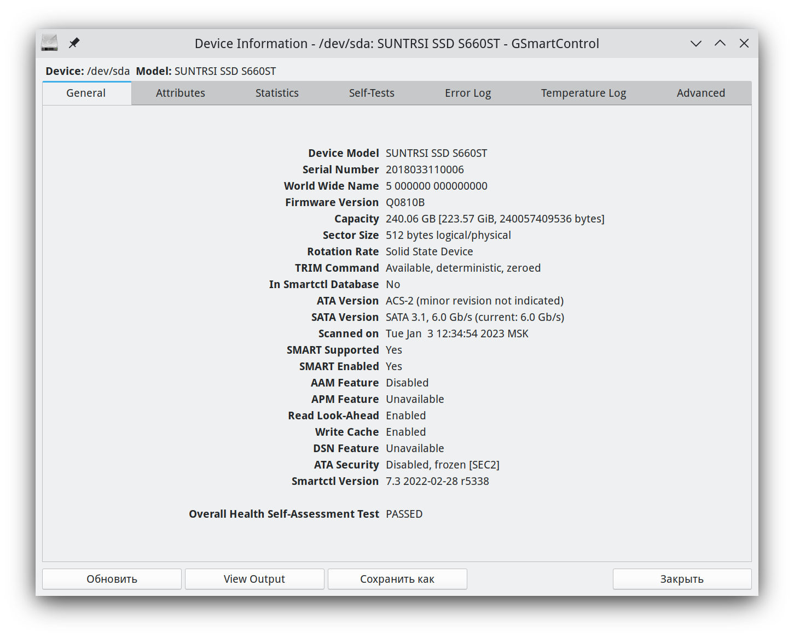This screenshot has height=638, width=794.
Task: Click the window title bar text
Action: point(397,44)
